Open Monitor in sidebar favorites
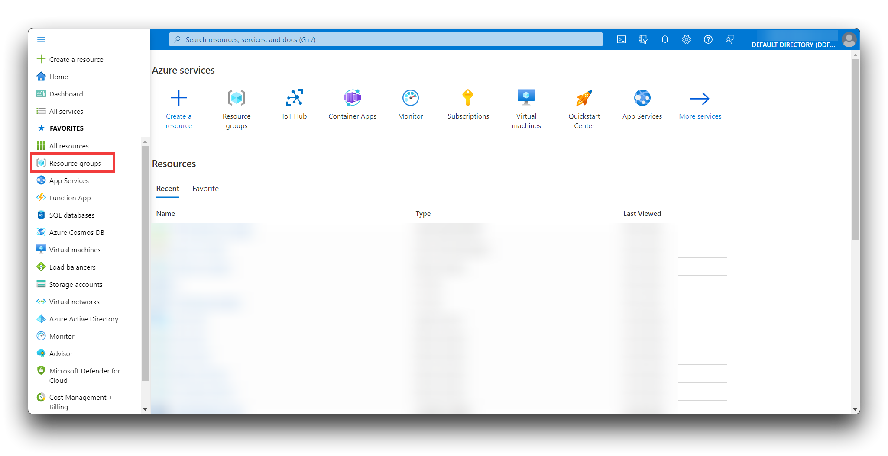The width and height of the screenshot is (888, 456). tap(55, 336)
